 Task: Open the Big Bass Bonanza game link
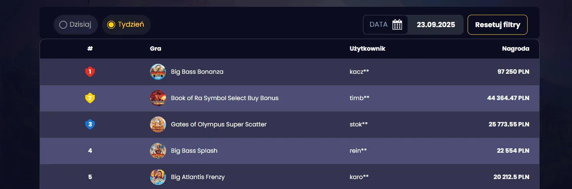(197, 72)
